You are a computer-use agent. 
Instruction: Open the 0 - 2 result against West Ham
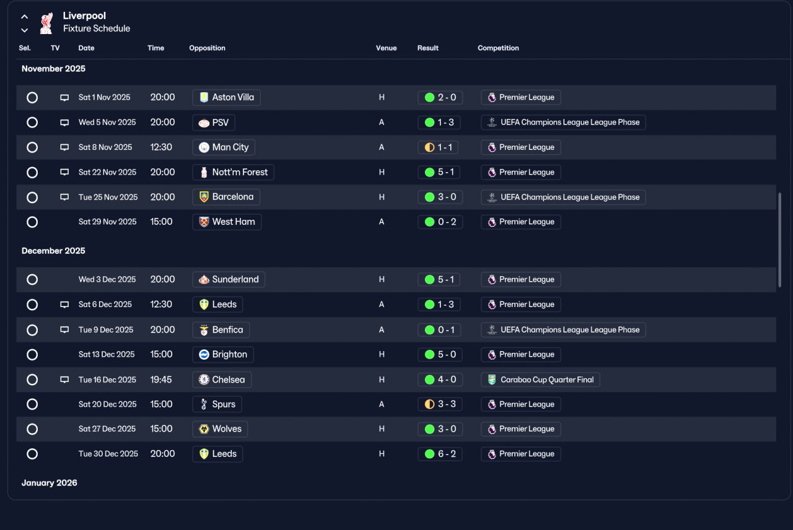pos(439,222)
